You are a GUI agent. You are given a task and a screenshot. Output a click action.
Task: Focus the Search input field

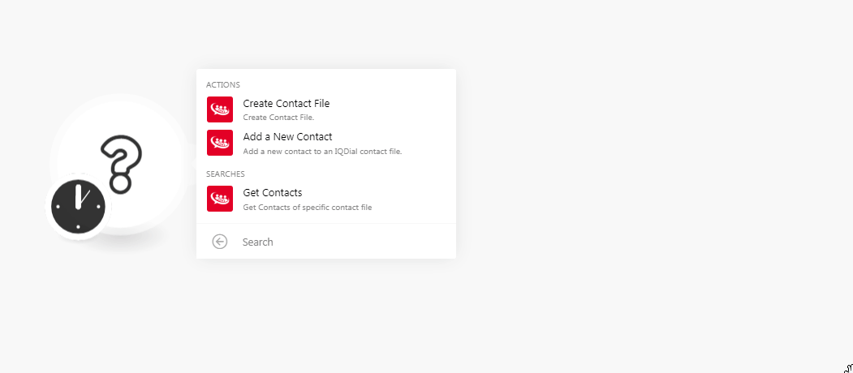pyautogui.click(x=341, y=242)
